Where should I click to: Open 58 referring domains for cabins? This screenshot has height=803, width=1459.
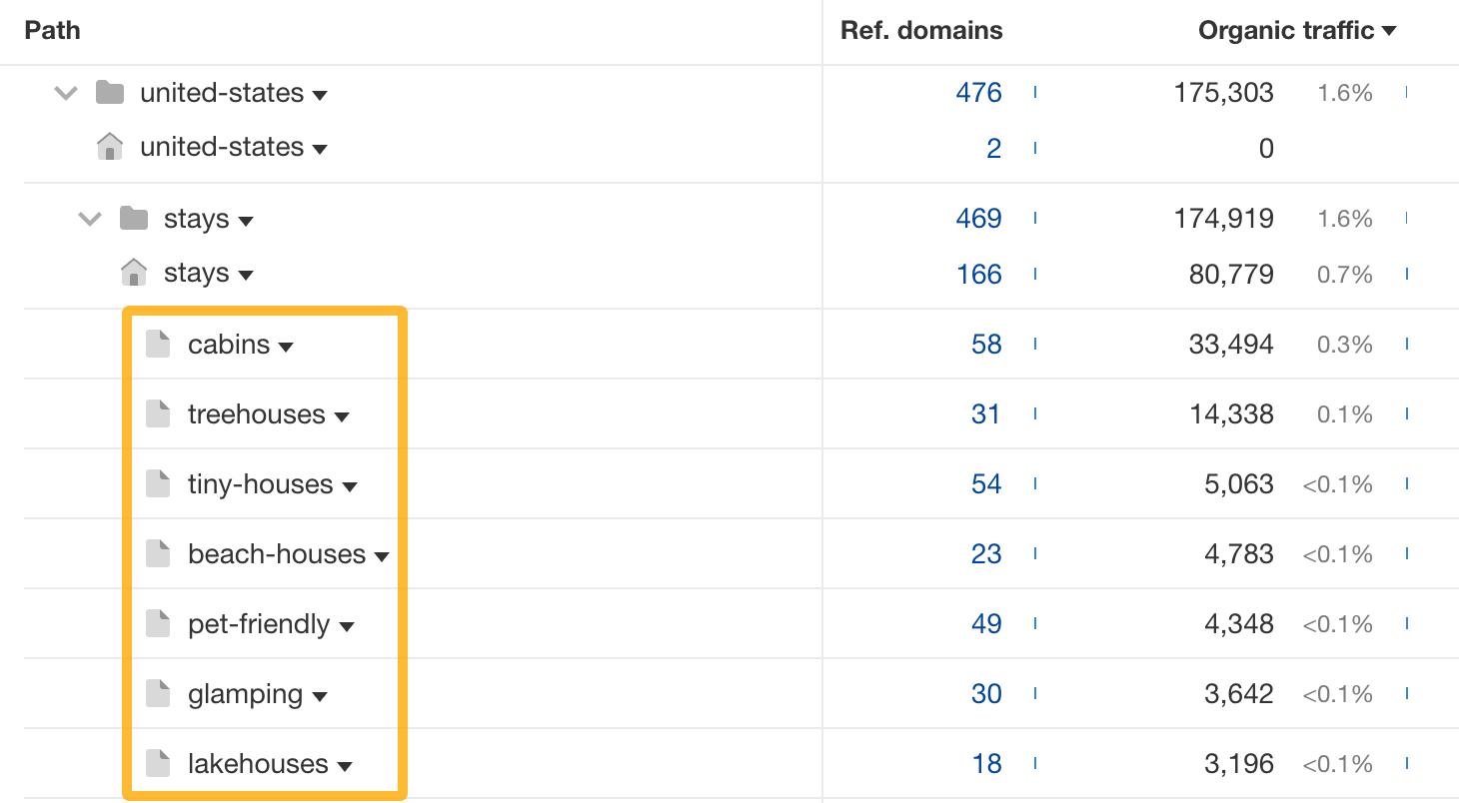[986, 345]
